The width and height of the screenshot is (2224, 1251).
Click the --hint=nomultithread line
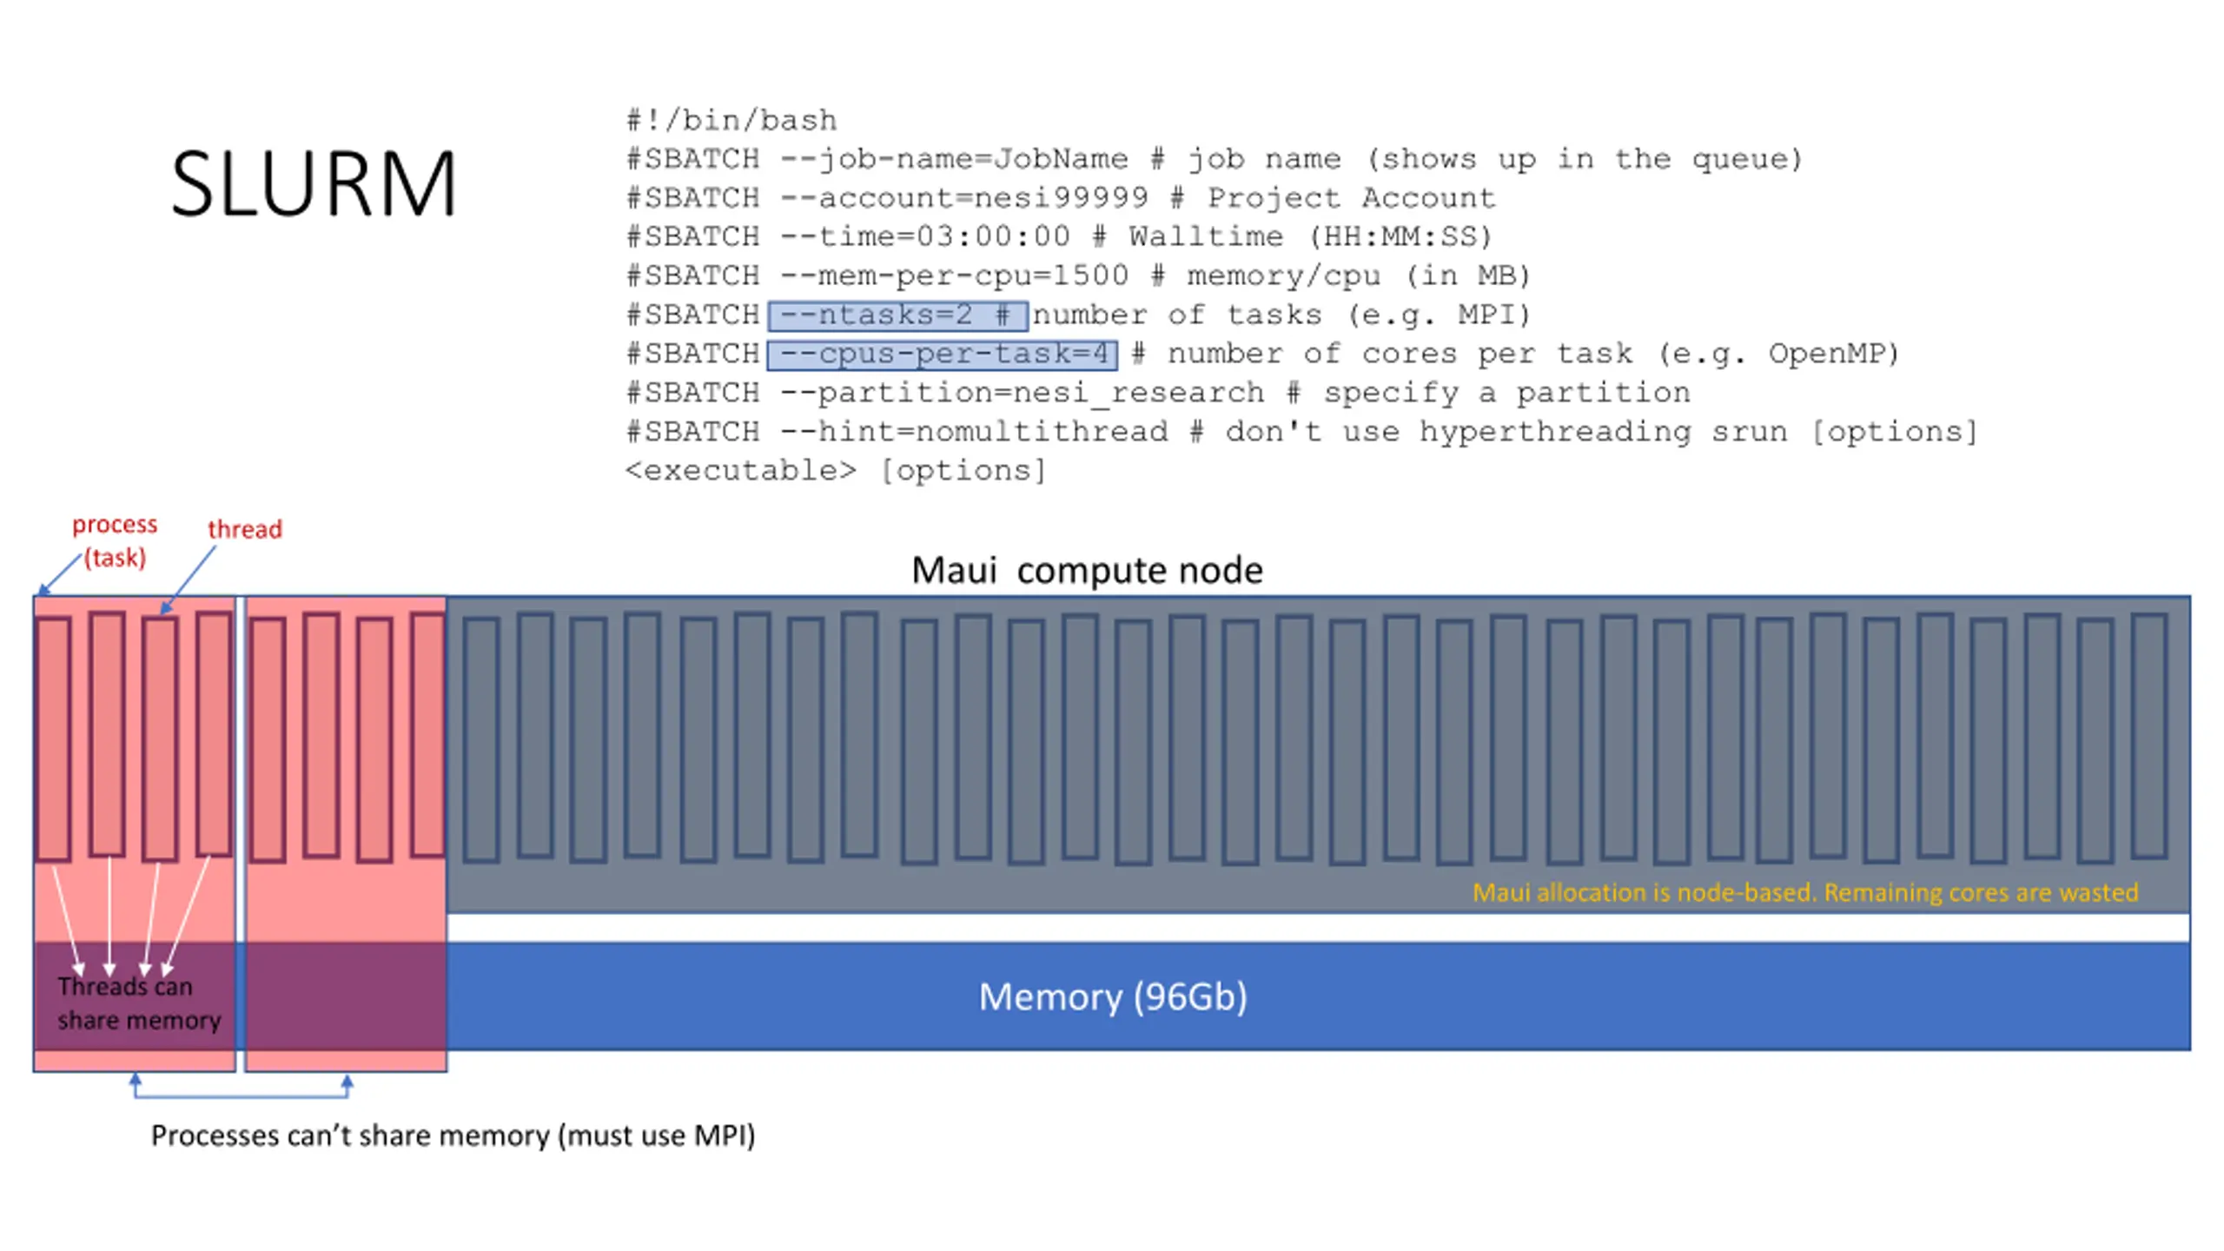pos(1301,432)
